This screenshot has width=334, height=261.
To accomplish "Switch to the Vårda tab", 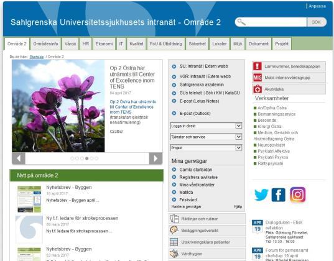I will (x=70, y=44).
